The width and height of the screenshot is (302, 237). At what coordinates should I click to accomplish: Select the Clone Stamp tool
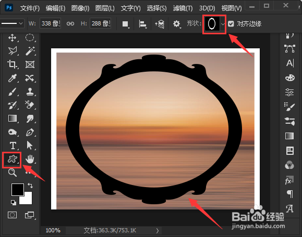30,91
